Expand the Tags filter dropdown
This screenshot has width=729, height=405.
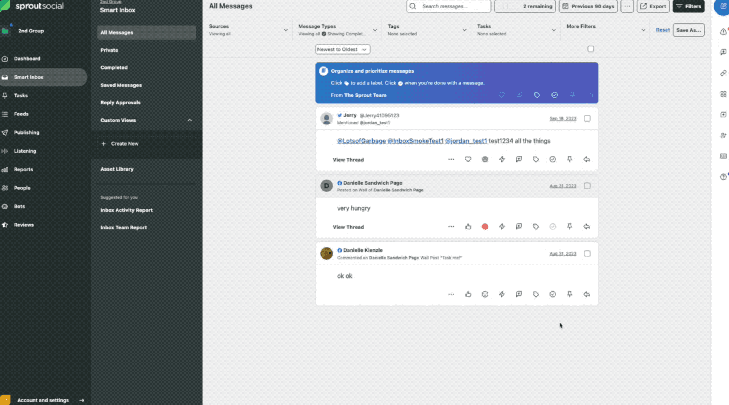click(x=426, y=30)
